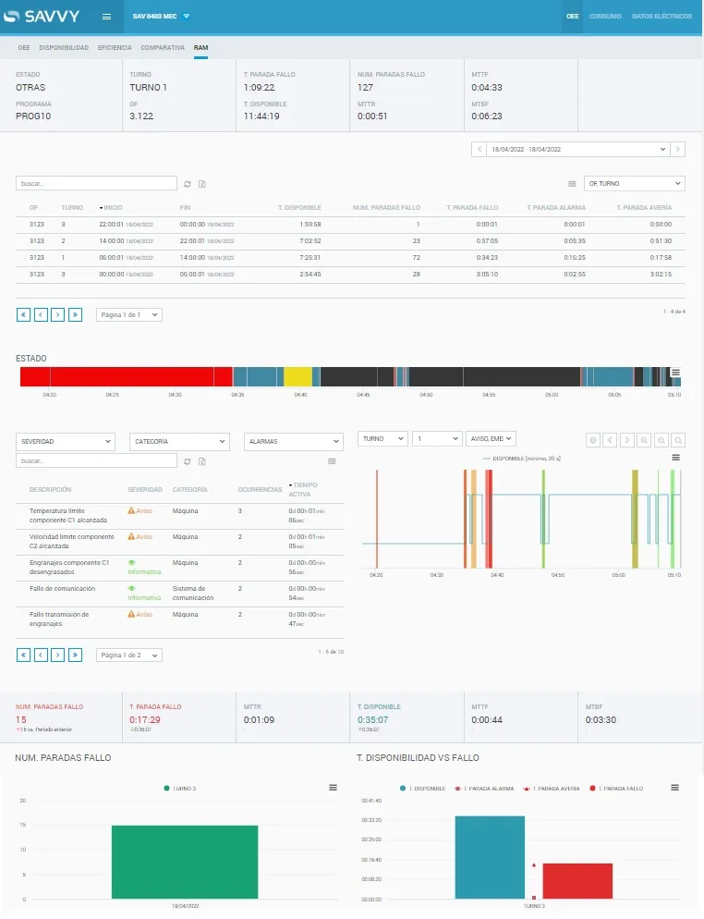The width and height of the screenshot is (704, 919).
Task: Open the 'Página 1 de 2' page selector
Action: pos(128,655)
